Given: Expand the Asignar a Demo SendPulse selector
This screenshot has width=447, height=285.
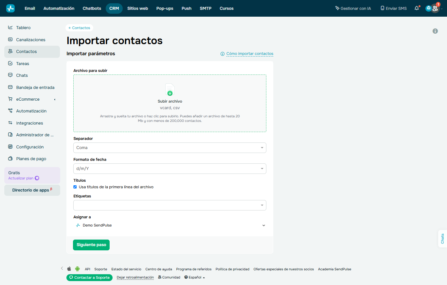Looking at the screenshot, I should click(170, 225).
